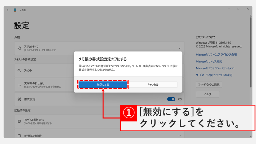Open サードパーティ製ソフトウェアの確認 link
This screenshot has height=144, width=256.
click(x=214, y=75)
